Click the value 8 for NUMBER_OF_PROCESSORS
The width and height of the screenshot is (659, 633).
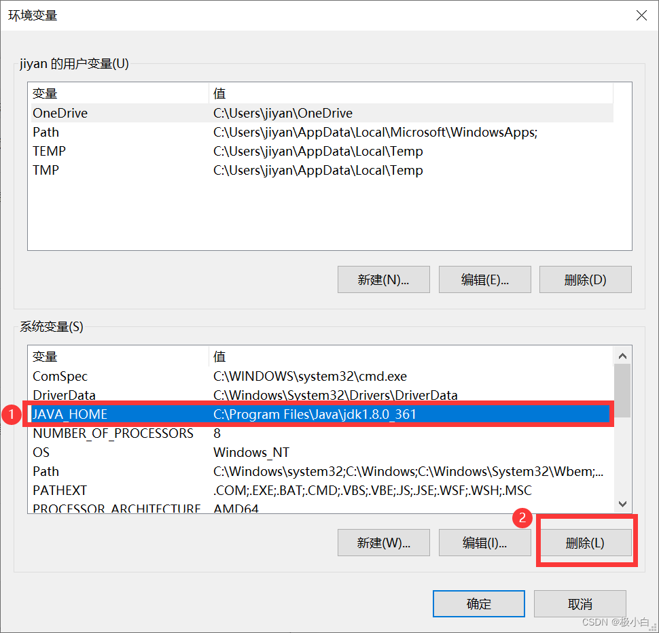tap(217, 433)
